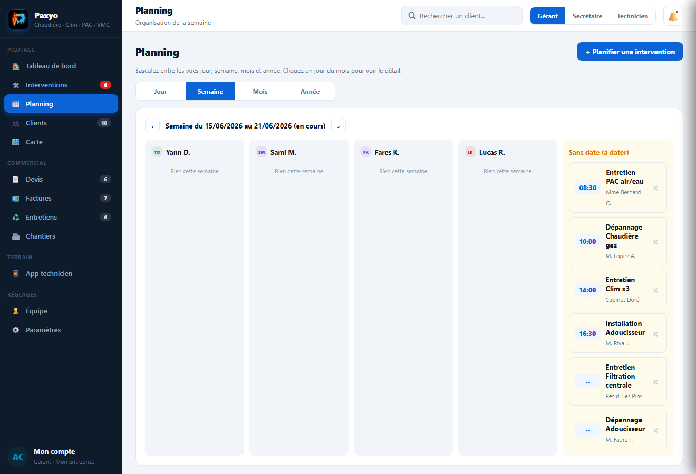Click the Paramètres gear icon

[x=16, y=330]
